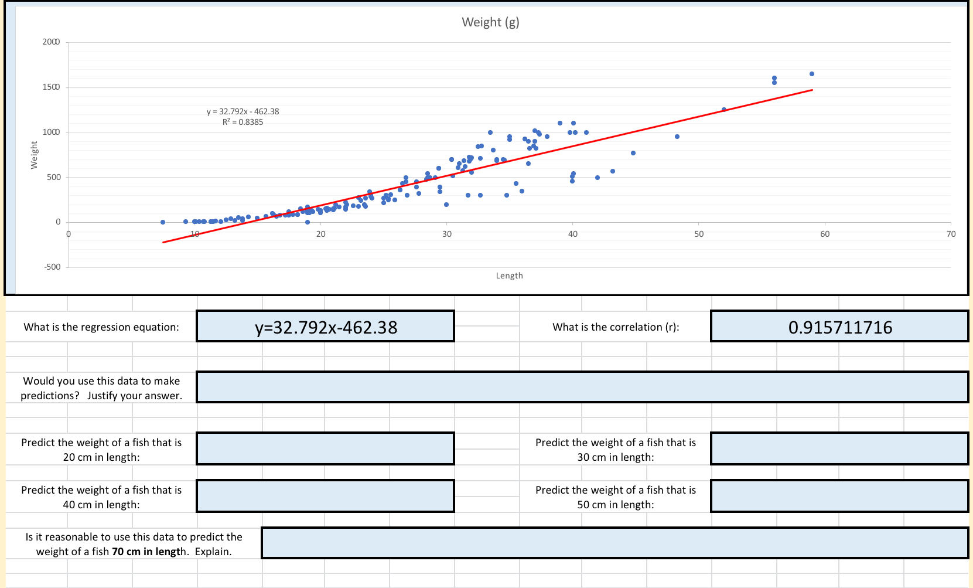Click the R² = 0.8385 text on the chart
Image resolution: width=973 pixels, height=588 pixels.
point(243,122)
